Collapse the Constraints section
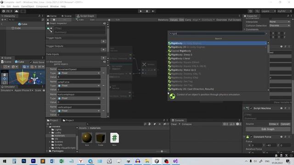The height and width of the screenshot is (165, 294). tap(244, 29)
